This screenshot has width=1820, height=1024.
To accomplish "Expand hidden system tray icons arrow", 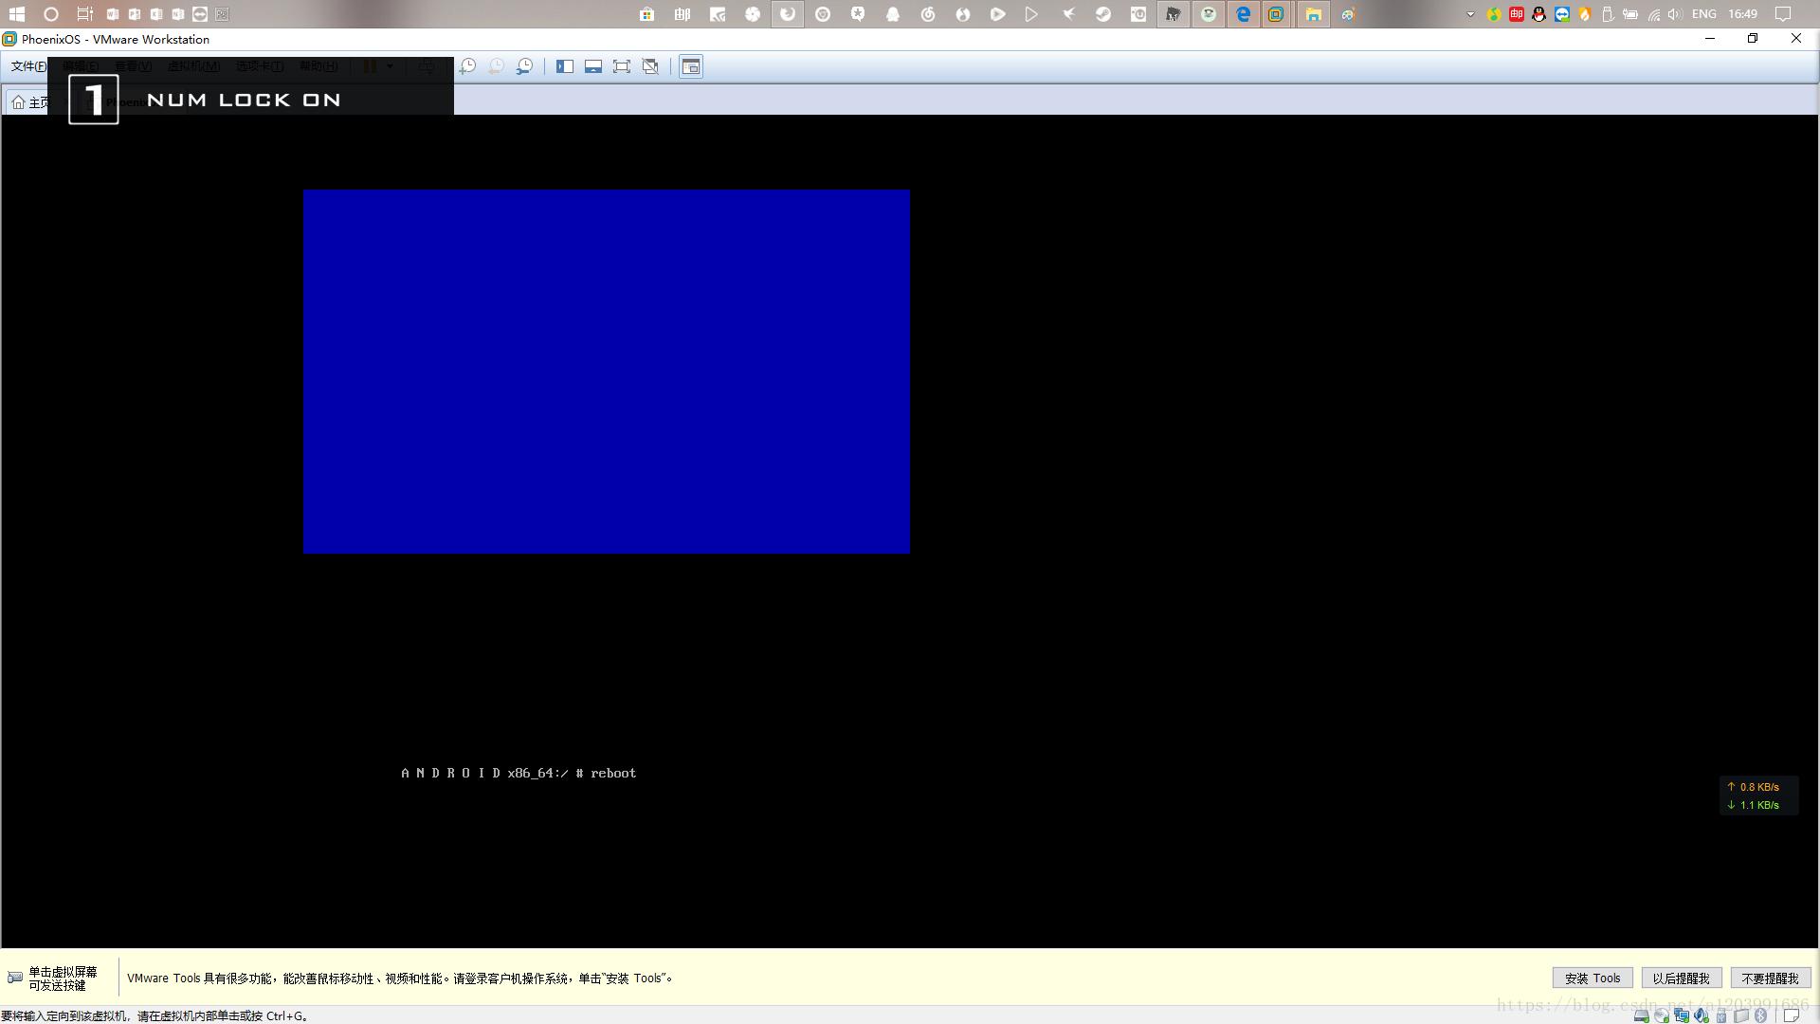I will click(x=1470, y=14).
